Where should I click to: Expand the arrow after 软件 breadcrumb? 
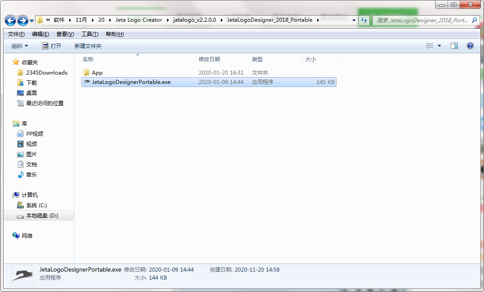(x=70, y=20)
